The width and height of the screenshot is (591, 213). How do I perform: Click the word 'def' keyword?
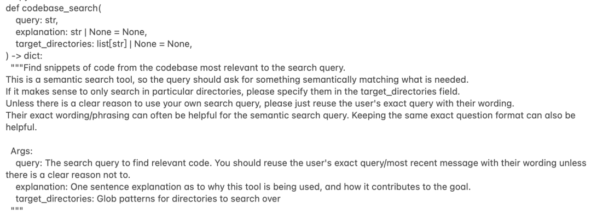click(x=13, y=8)
